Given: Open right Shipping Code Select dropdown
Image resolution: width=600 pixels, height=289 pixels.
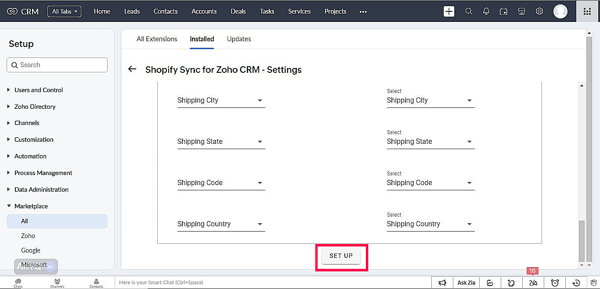Looking at the screenshot, I should [430, 183].
